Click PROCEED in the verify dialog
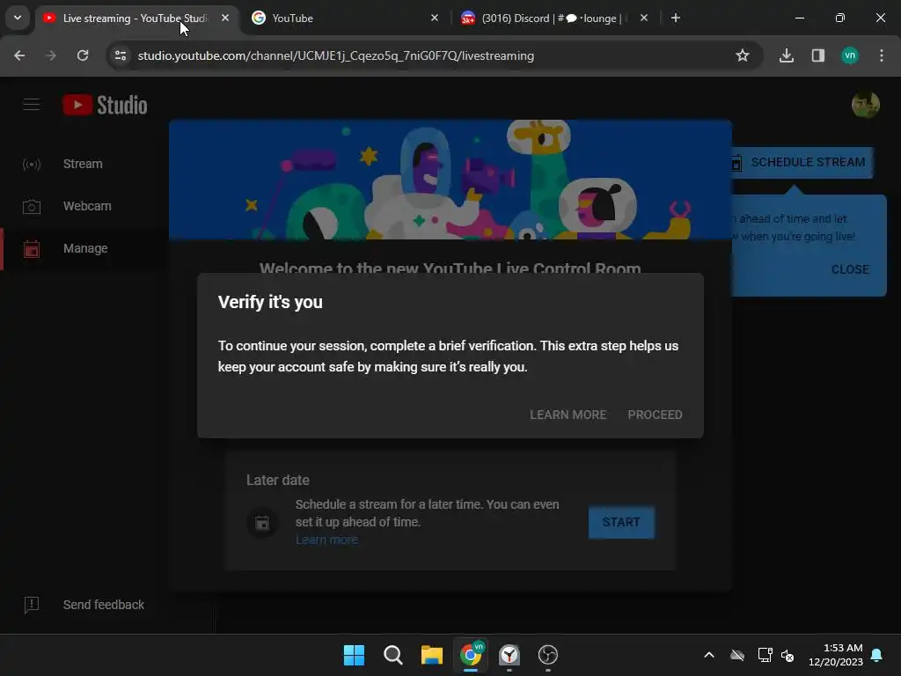 (x=655, y=415)
